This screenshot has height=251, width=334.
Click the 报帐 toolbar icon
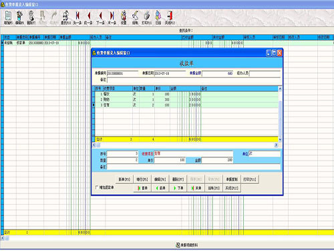click(x=135, y=17)
